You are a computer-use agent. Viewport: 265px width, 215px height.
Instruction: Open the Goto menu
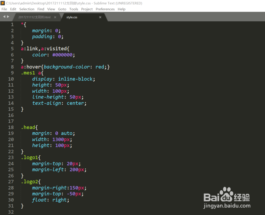point(62,9)
